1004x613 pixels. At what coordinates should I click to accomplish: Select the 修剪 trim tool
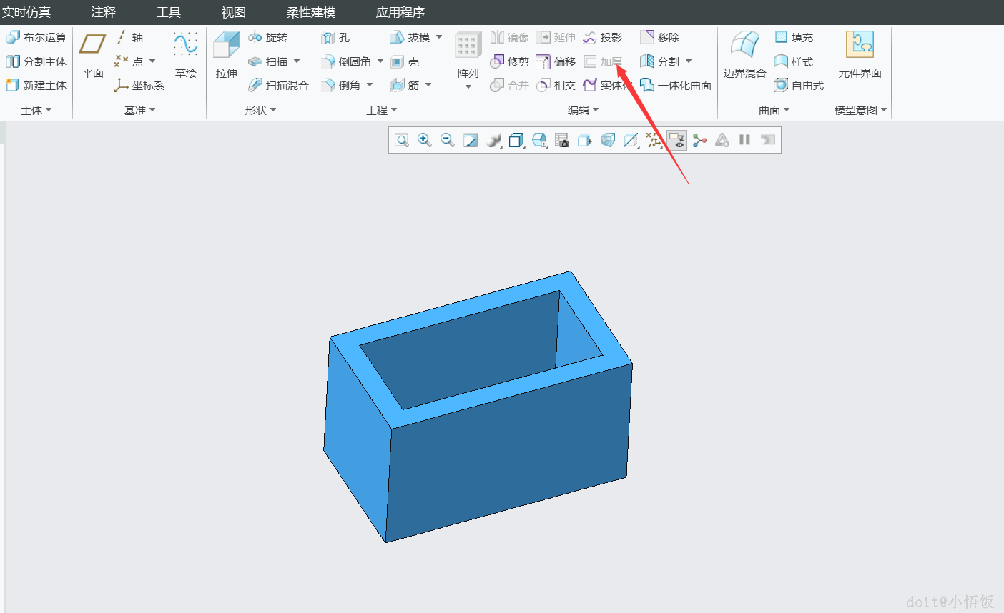click(x=509, y=61)
